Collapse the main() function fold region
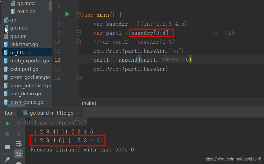This screenshot has width=264, height=164. click(78, 15)
